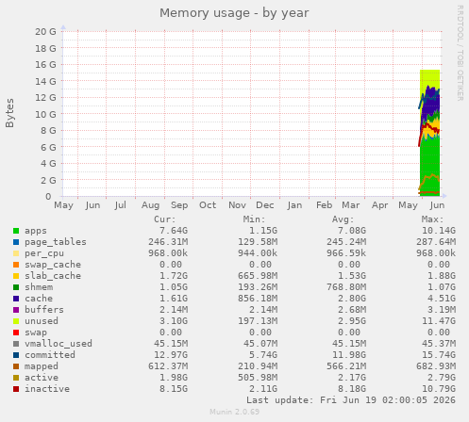Click slab_cache max value 1.88G
This screenshot has width=469, height=422.
pyautogui.click(x=442, y=276)
